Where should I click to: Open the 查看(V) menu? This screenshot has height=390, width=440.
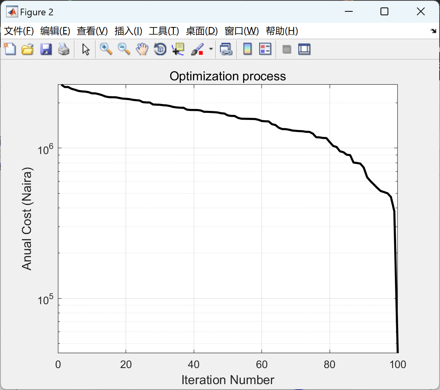tap(92, 31)
